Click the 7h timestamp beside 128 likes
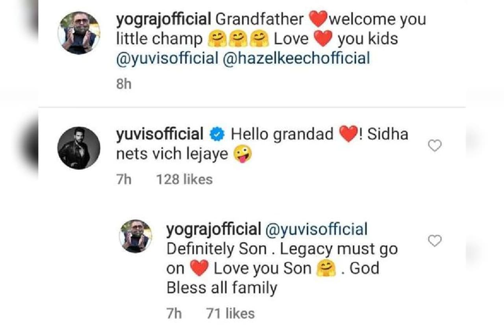Screen dimensions: 504x336 pyautogui.click(x=124, y=180)
